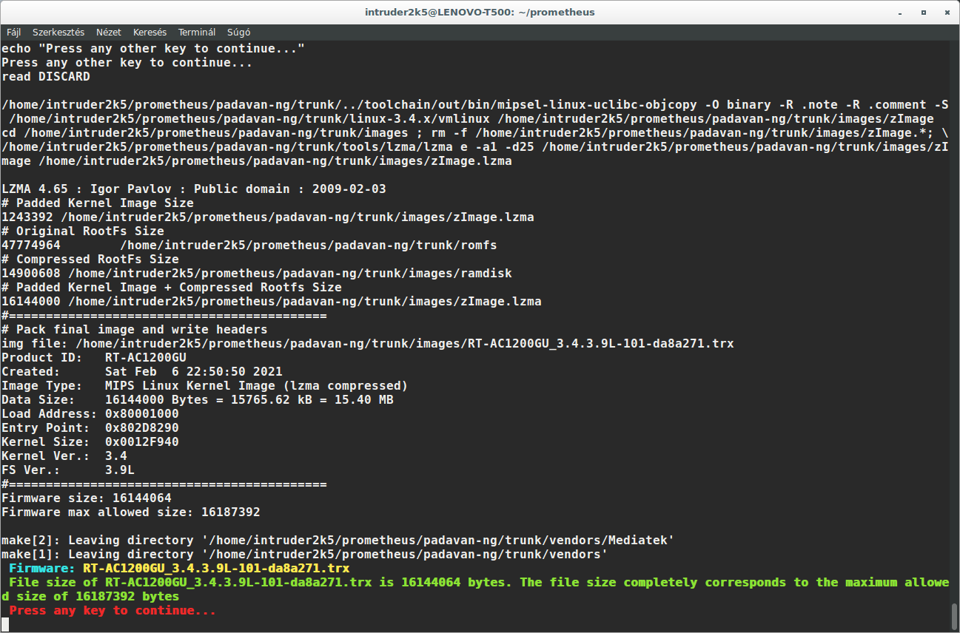Click the terminal cursor block at the prompt
This screenshot has width=960, height=633.
click(5, 625)
